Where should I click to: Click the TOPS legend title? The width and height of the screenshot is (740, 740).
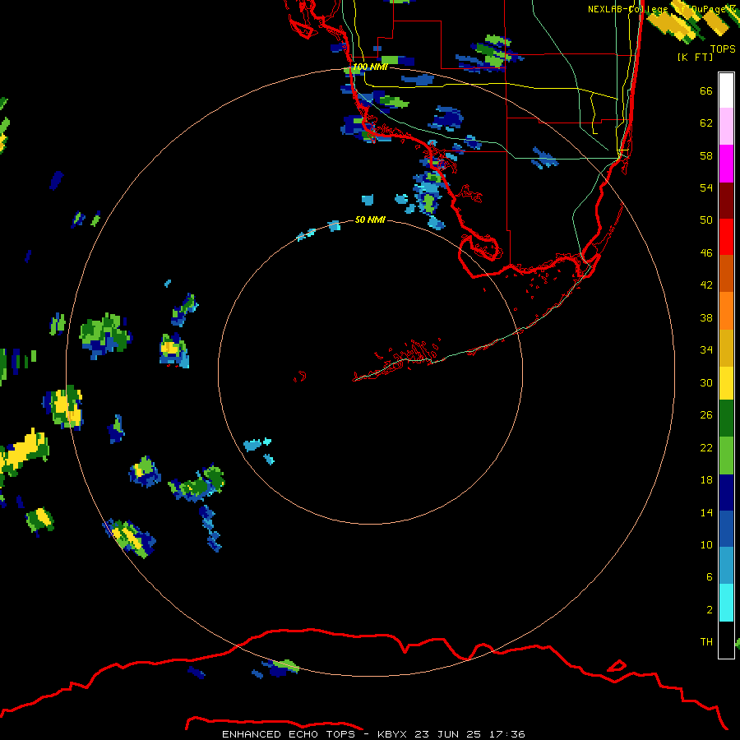(x=723, y=49)
